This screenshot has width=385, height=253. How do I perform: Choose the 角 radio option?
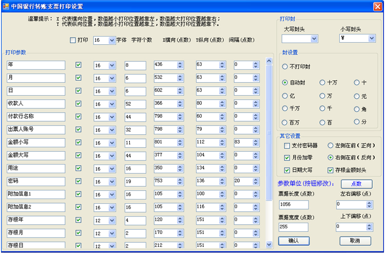(357, 109)
